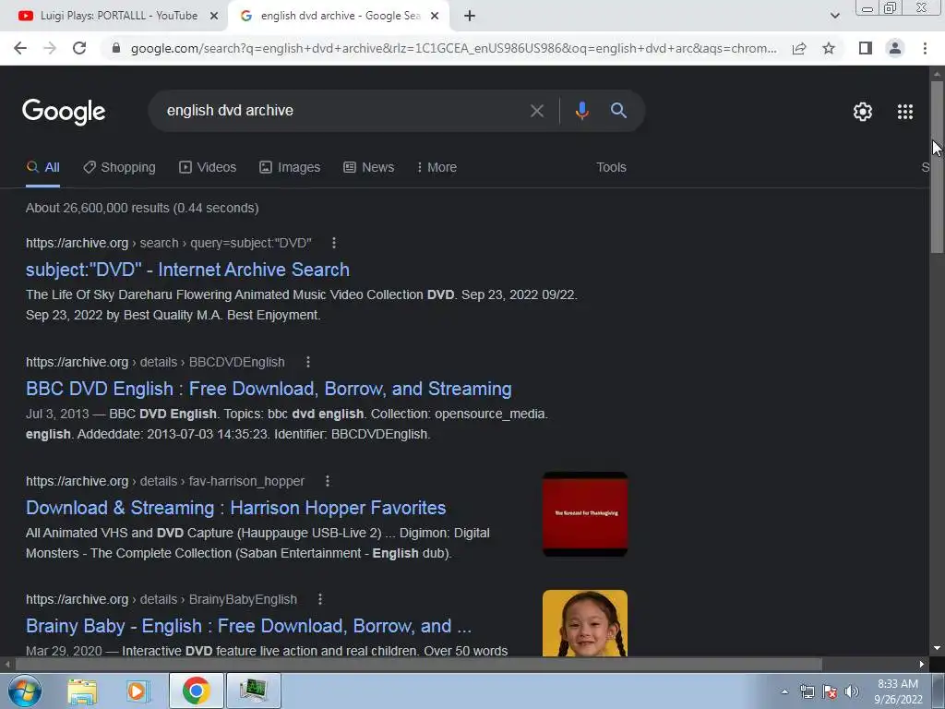Show hidden system tray icons
The width and height of the screenshot is (945, 709).
pyautogui.click(x=784, y=691)
